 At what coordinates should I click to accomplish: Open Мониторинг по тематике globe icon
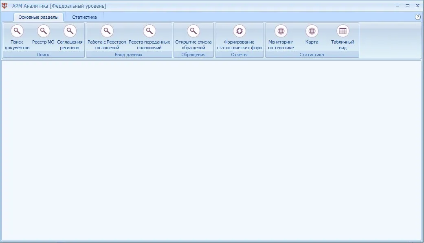pyautogui.click(x=281, y=31)
